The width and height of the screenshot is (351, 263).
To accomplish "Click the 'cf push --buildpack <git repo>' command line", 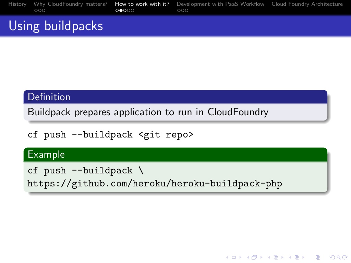I will (110, 135).
